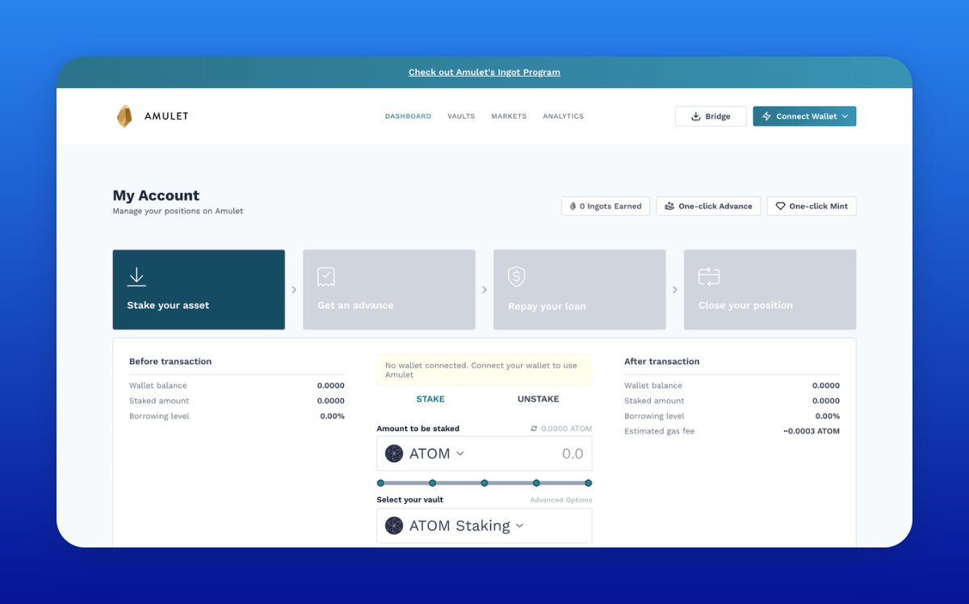
Task: Click the ATOM token icon in amount field
Action: tap(394, 454)
